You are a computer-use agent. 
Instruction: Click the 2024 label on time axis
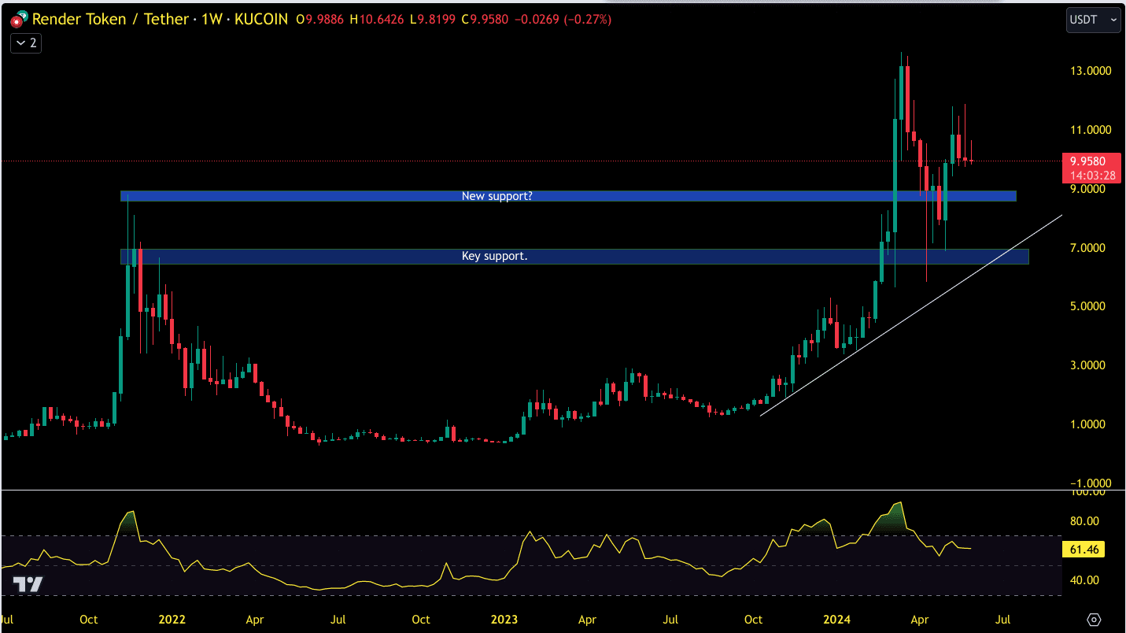838,620
